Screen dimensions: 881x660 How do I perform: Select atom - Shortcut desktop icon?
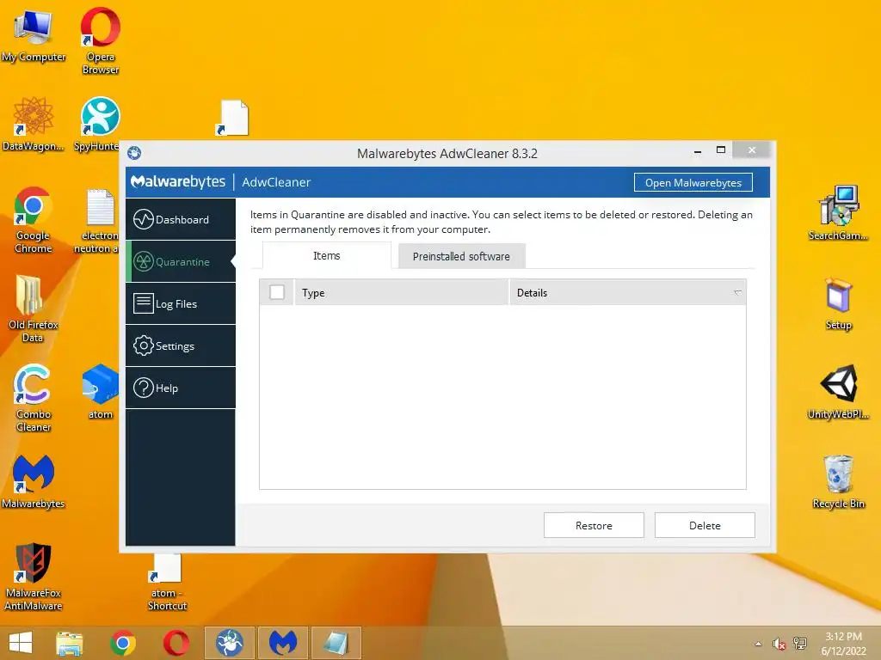click(x=167, y=582)
